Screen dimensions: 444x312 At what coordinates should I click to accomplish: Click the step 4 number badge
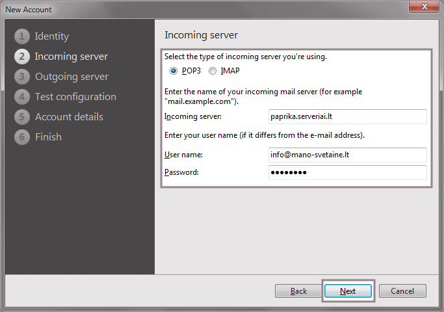pos(22,97)
